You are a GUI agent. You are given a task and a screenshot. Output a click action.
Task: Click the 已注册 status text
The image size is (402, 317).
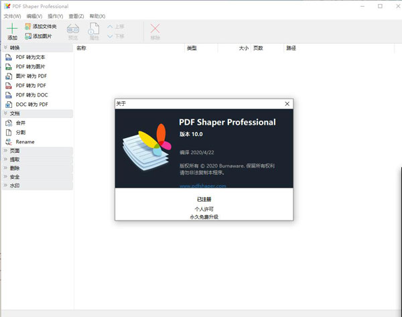pos(204,199)
